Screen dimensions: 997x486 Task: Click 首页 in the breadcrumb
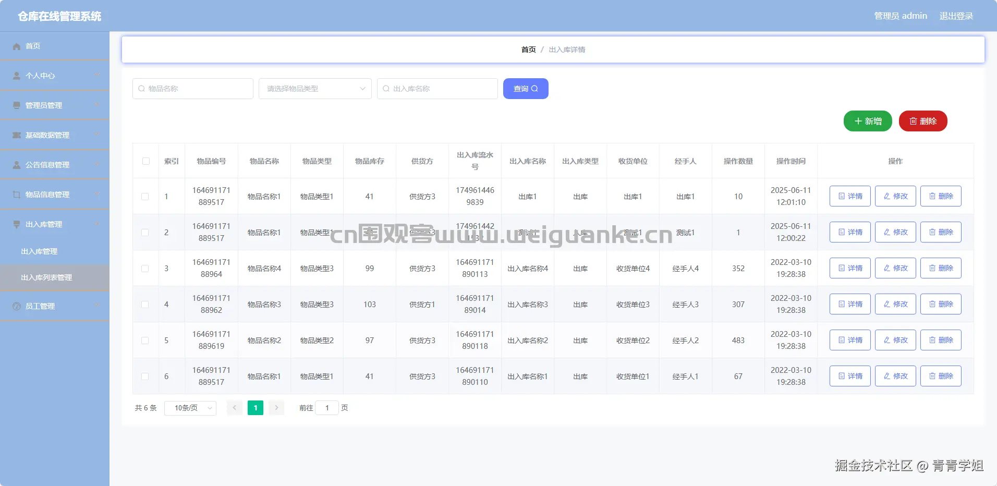click(529, 50)
